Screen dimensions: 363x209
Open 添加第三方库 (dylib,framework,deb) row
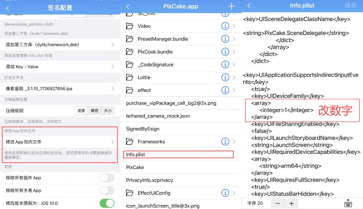(60, 45)
